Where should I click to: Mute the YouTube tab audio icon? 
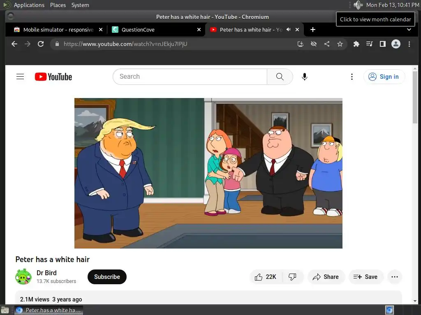point(288,30)
